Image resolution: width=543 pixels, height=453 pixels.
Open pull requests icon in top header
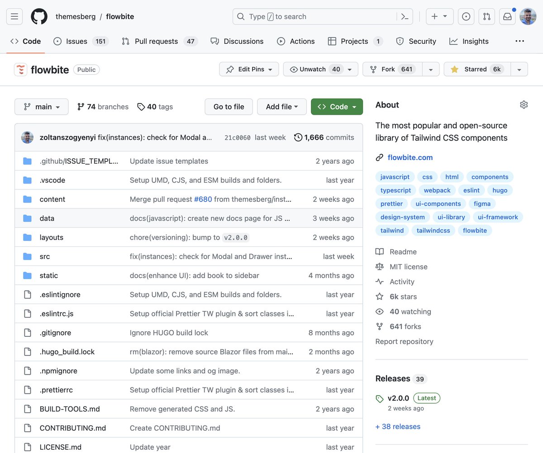[x=487, y=17]
